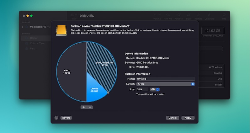Click the First Aid toolbar icon
250x133 pixels.
[168, 16]
